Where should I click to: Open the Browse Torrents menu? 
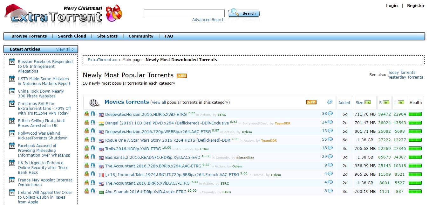point(29,36)
